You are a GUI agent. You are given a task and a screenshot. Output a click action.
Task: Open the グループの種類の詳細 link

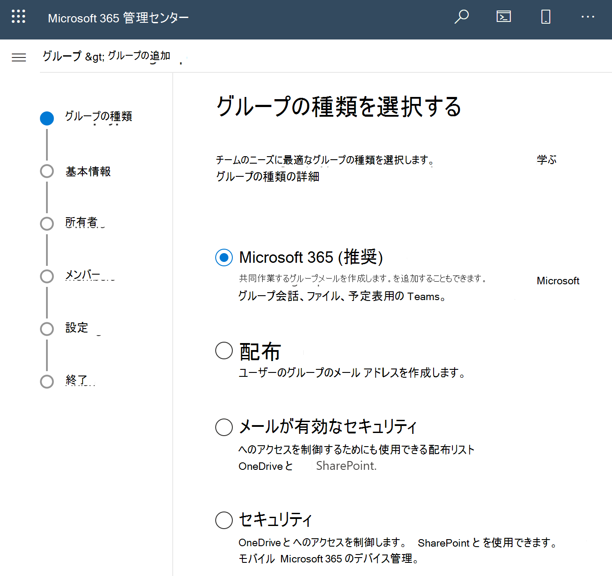(267, 176)
